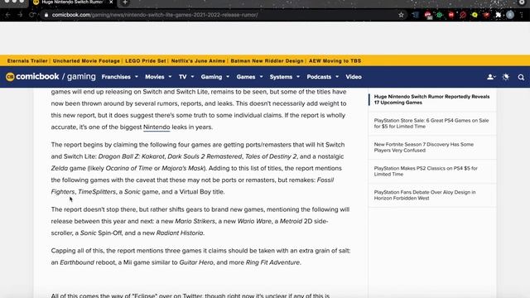Click the comicbook logo
Screen dimensions: 530x298
click(32, 77)
